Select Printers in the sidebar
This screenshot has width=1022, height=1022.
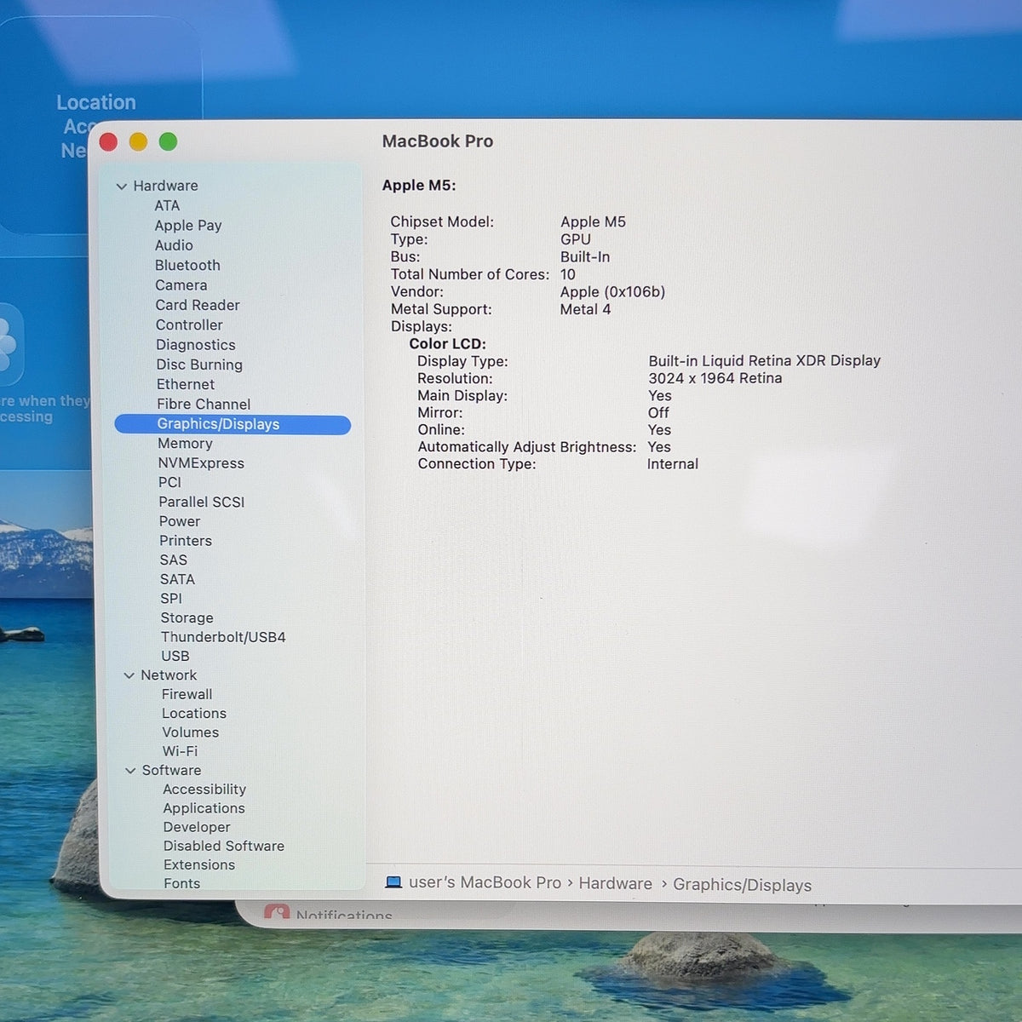186,541
